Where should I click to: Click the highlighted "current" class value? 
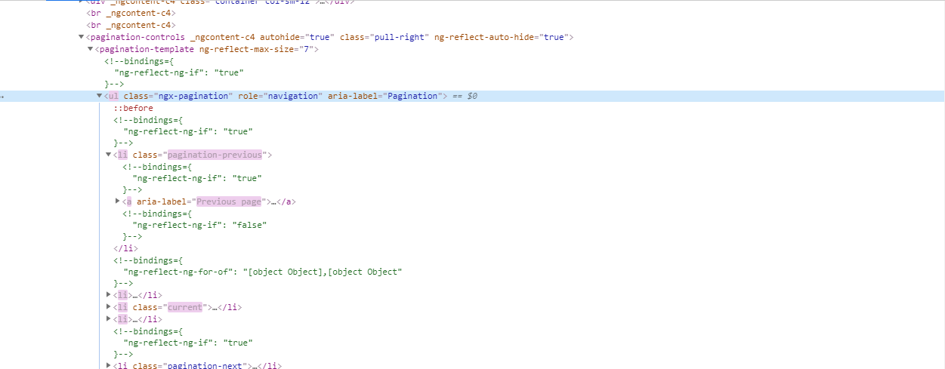point(186,307)
